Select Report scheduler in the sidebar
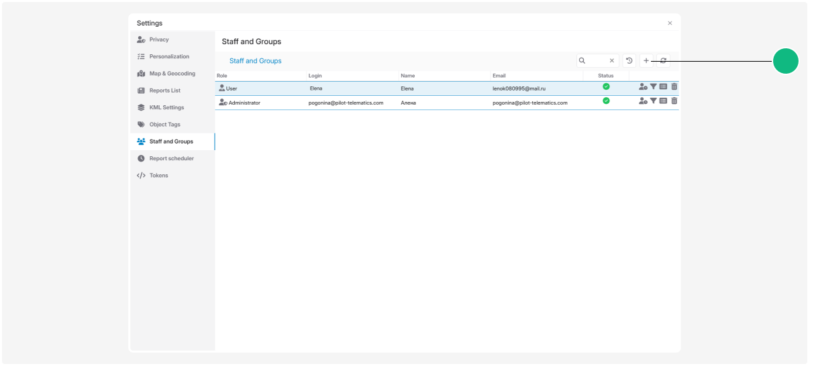Screen dimensions: 814x366 point(171,159)
